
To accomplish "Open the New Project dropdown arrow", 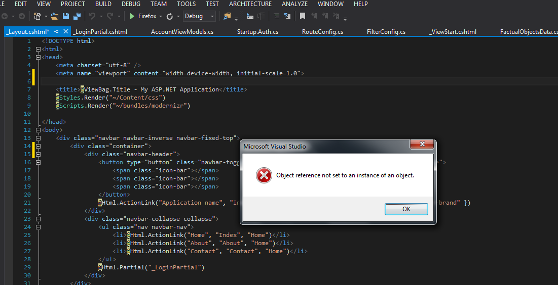I will click(46, 16).
